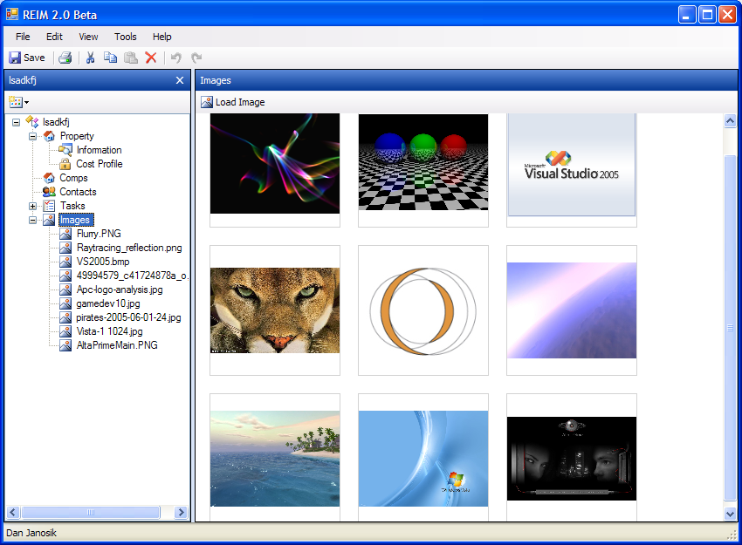
Task: Collapse the Property tree node
Action: 32,137
